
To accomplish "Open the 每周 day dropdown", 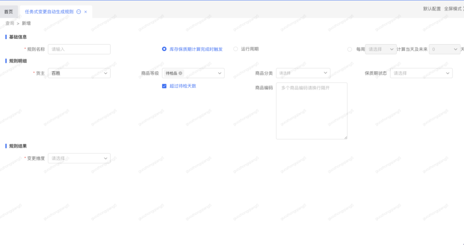I will click(381, 49).
